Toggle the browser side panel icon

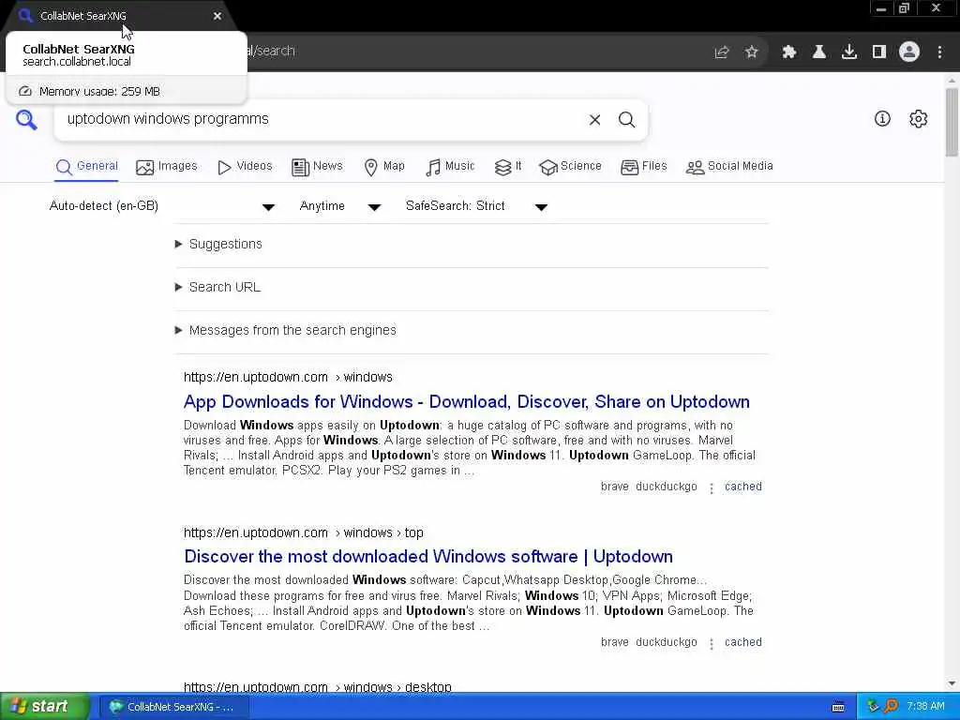(879, 52)
